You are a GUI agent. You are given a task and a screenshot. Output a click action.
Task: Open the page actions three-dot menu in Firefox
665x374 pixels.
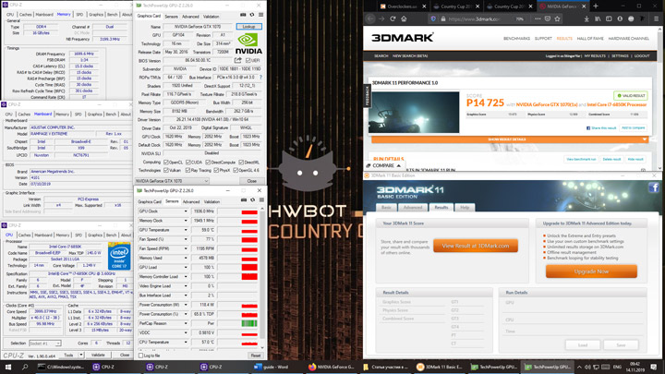click(538, 18)
